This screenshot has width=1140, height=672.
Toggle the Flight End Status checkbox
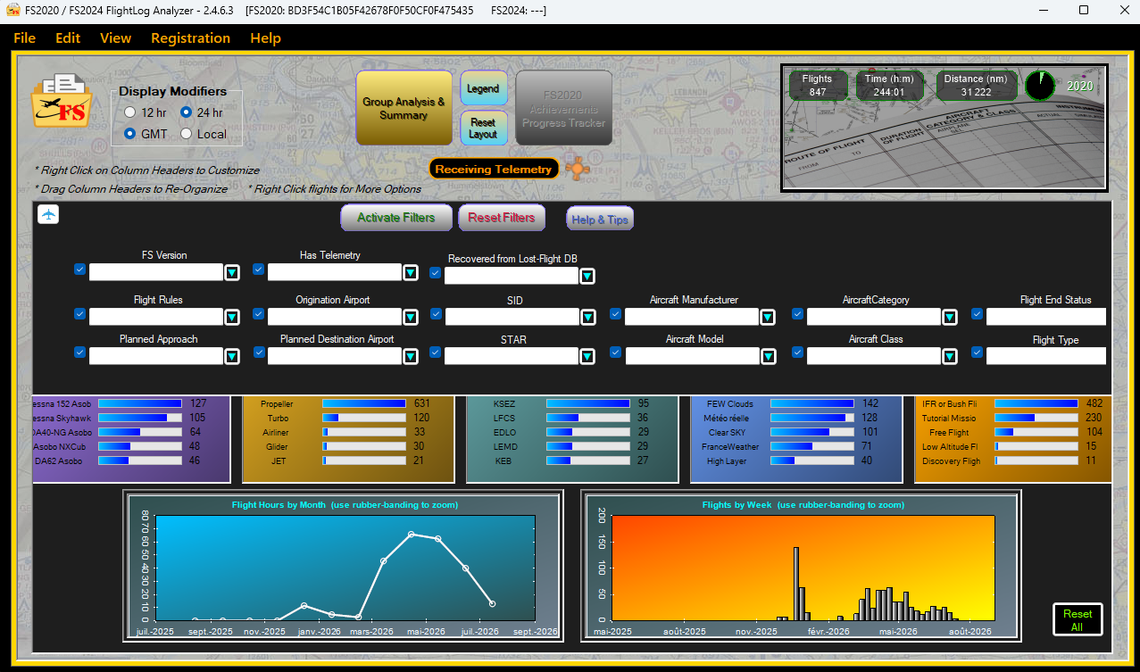pos(978,314)
